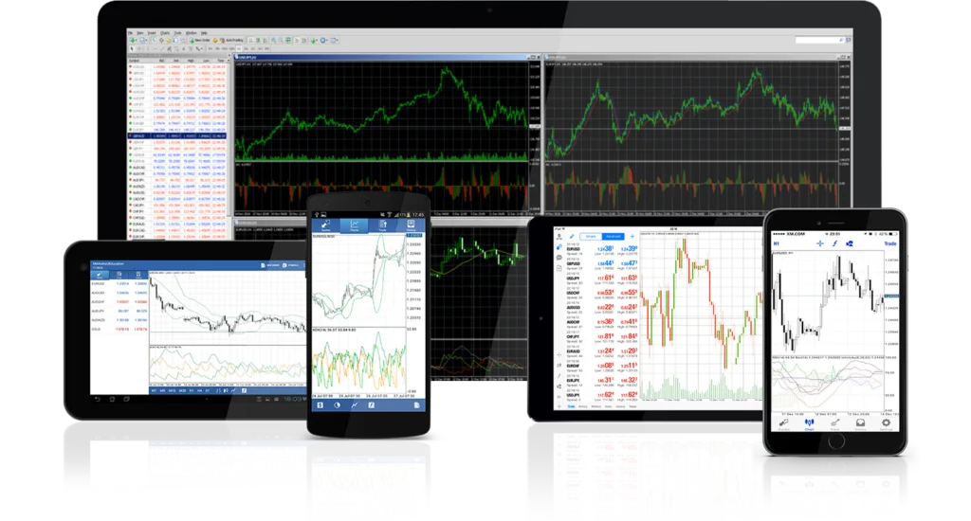The width and height of the screenshot is (971, 521).
Task: Open the Tools menu on desktop terminal
Action: click(177, 33)
